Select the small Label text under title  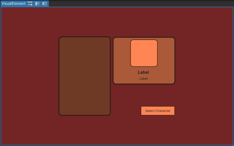click(143, 79)
